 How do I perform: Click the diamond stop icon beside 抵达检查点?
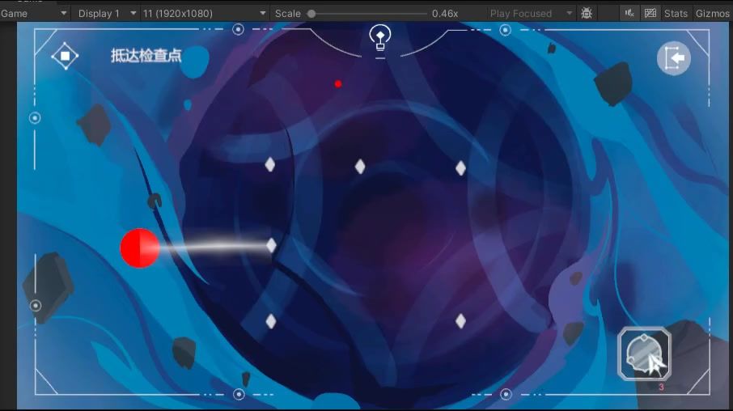65,57
